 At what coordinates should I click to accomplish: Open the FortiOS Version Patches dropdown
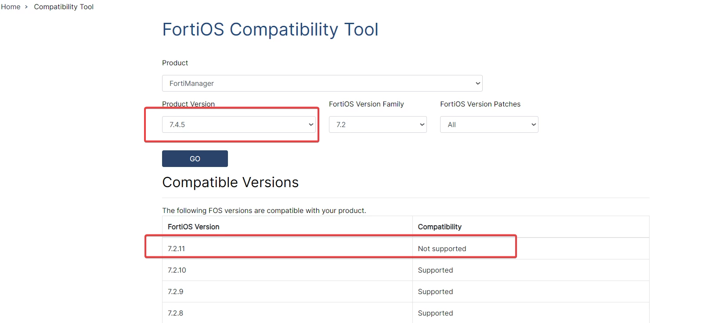(x=489, y=124)
